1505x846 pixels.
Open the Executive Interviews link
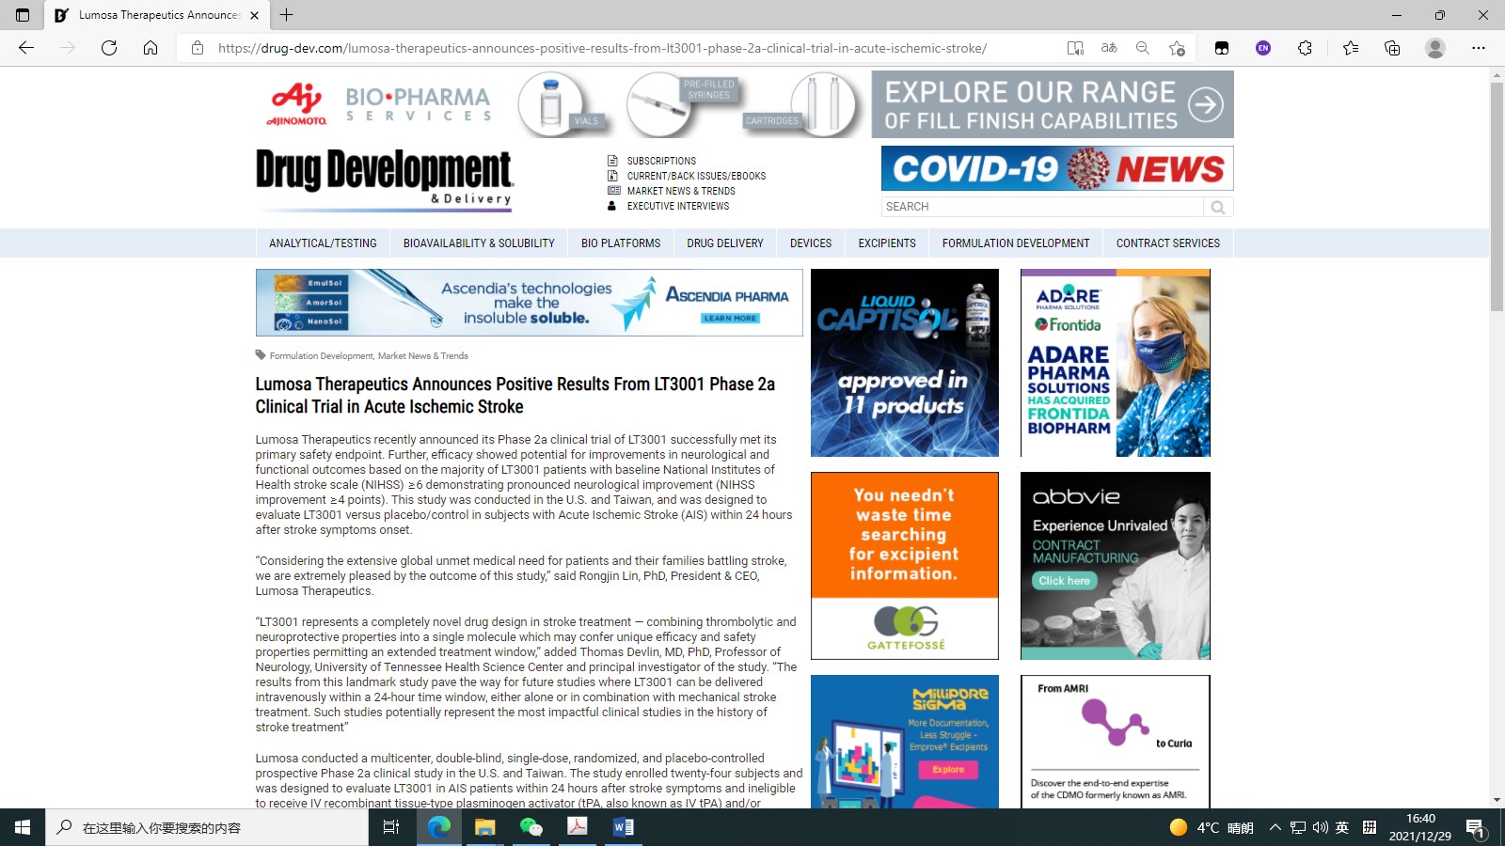(678, 206)
